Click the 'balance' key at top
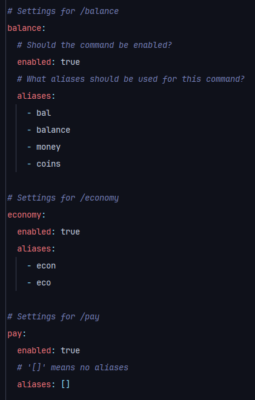Image resolution: width=255 pixels, height=400 pixels. coord(24,28)
